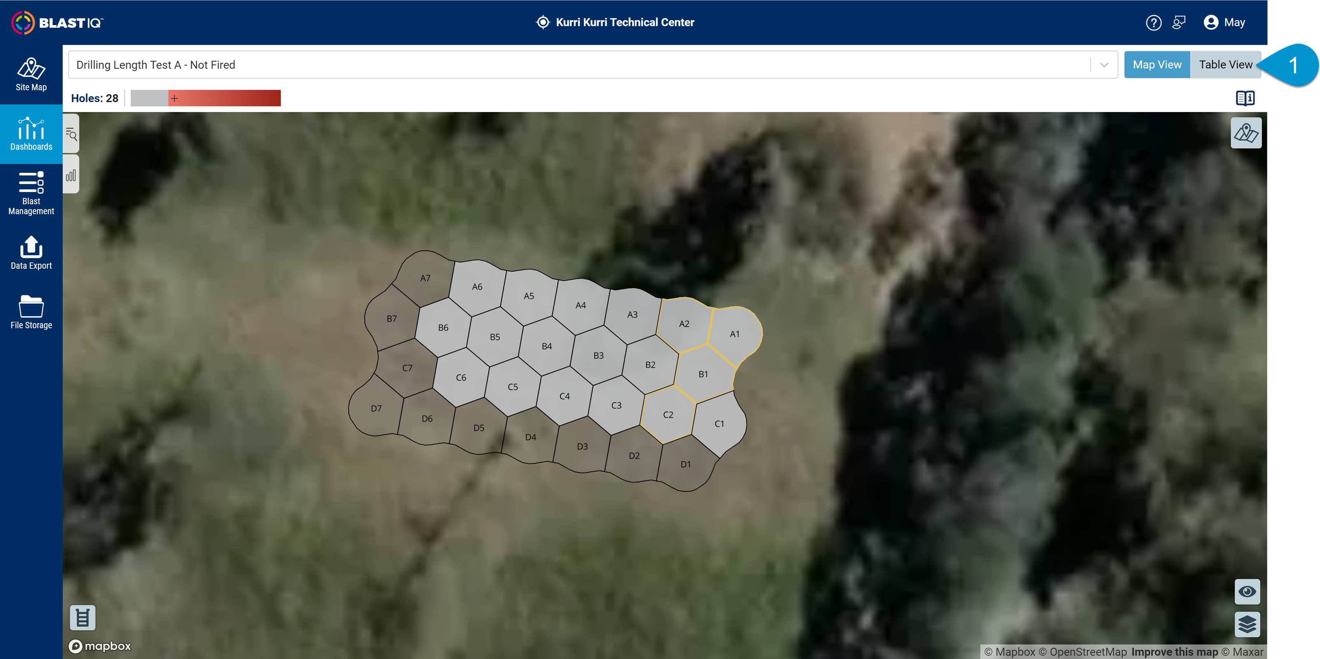The image size is (1320, 659).
Task: Click the red gradient color legend bar
Action: (x=224, y=98)
